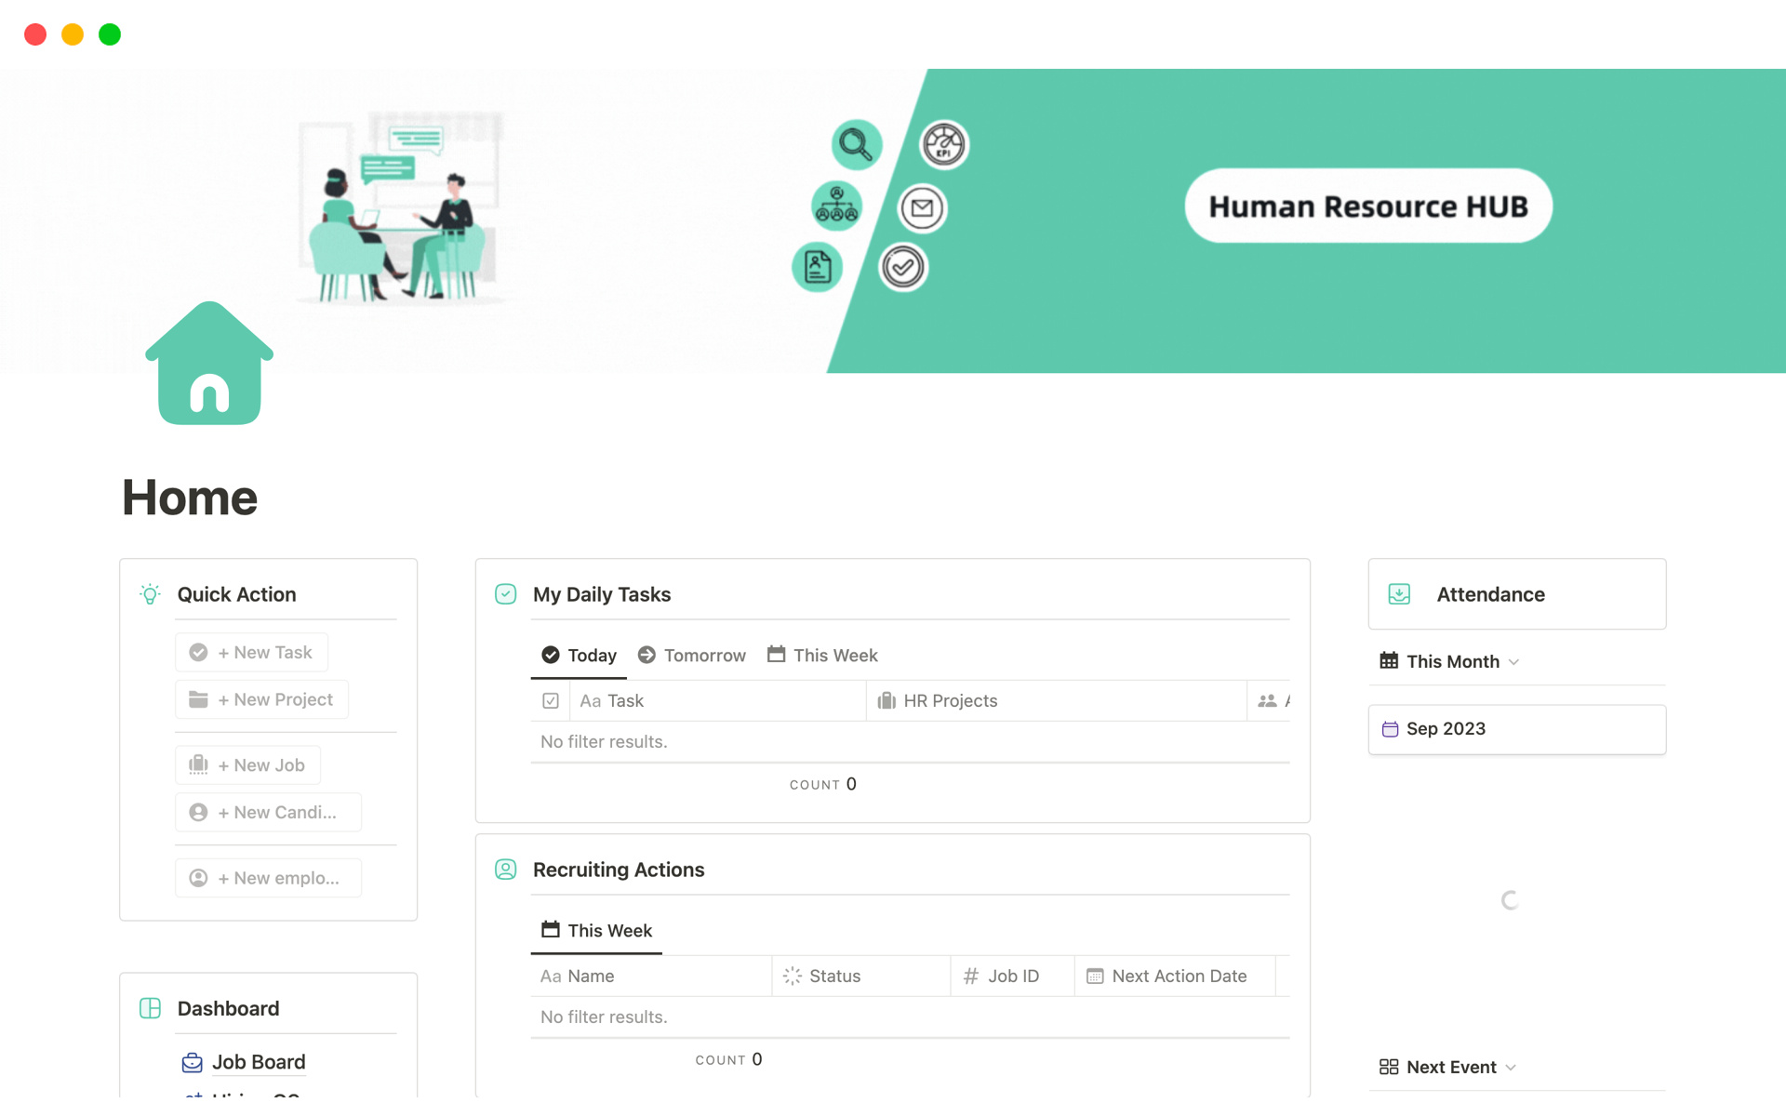Click the magnifying glass icon in banner
This screenshot has width=1786, height=1116.
(855, 145)
